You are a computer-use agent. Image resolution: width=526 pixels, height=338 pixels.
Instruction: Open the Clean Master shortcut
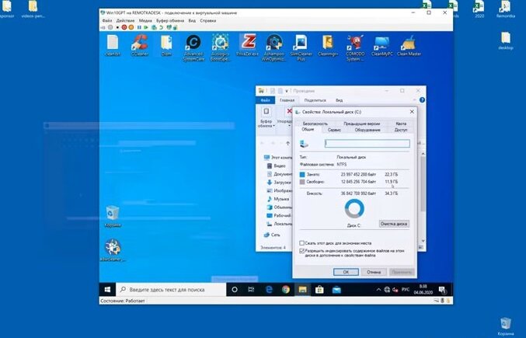[409, 45]
